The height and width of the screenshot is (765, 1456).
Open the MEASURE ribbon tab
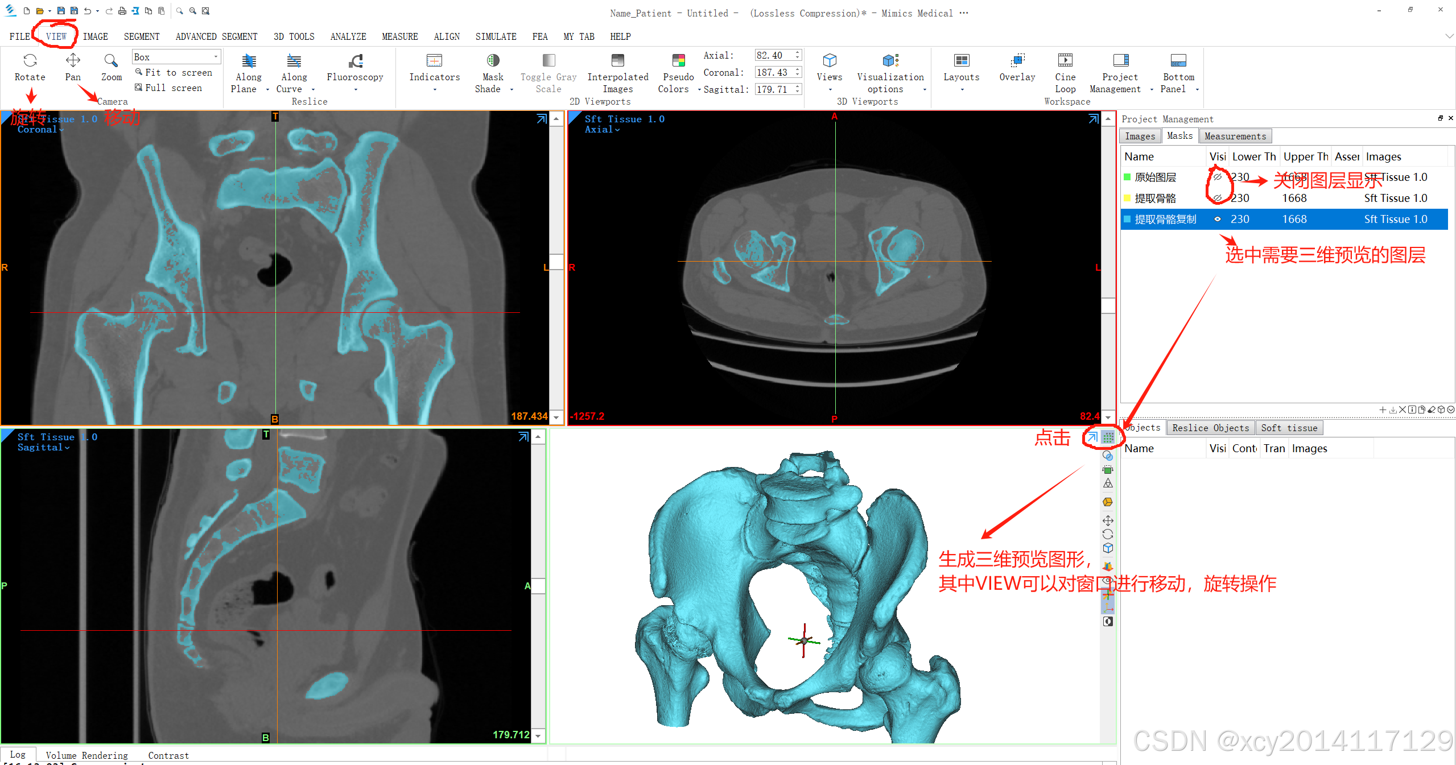[399, 36]
